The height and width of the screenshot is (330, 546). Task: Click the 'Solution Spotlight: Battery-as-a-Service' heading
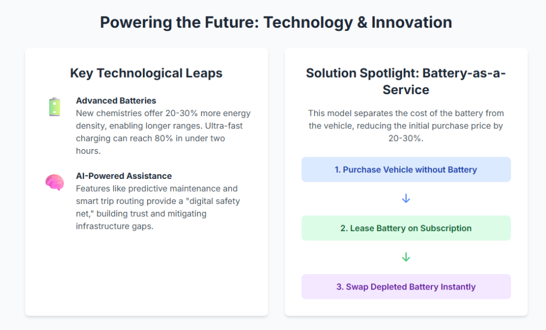[406, 73]
